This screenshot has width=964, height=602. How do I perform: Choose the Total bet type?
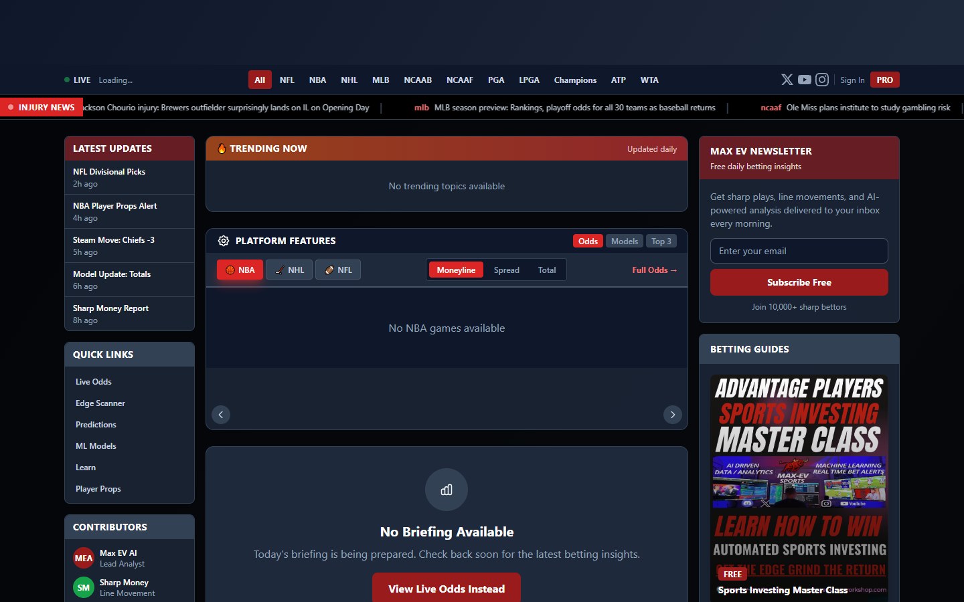[x=547, y=270]
